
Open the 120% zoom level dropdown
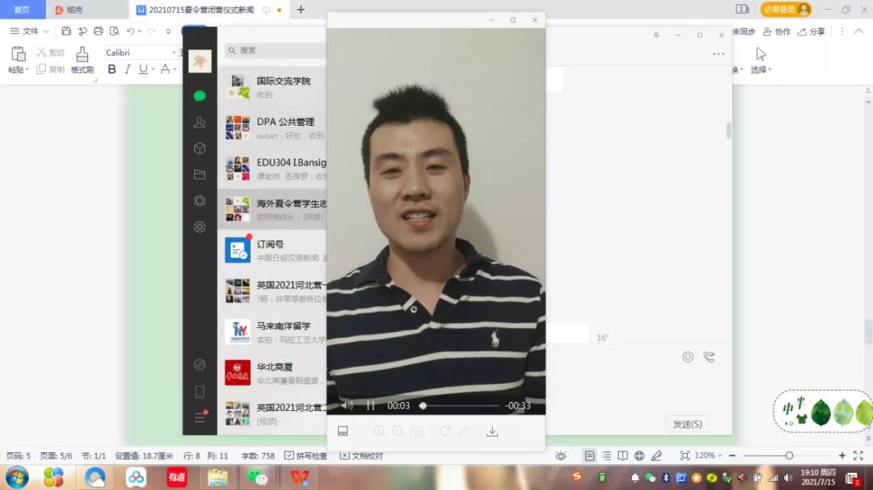pos(710,456)
